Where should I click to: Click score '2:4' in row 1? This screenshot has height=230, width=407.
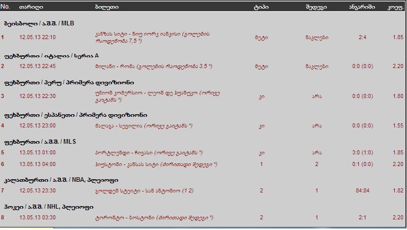[362, 38]
